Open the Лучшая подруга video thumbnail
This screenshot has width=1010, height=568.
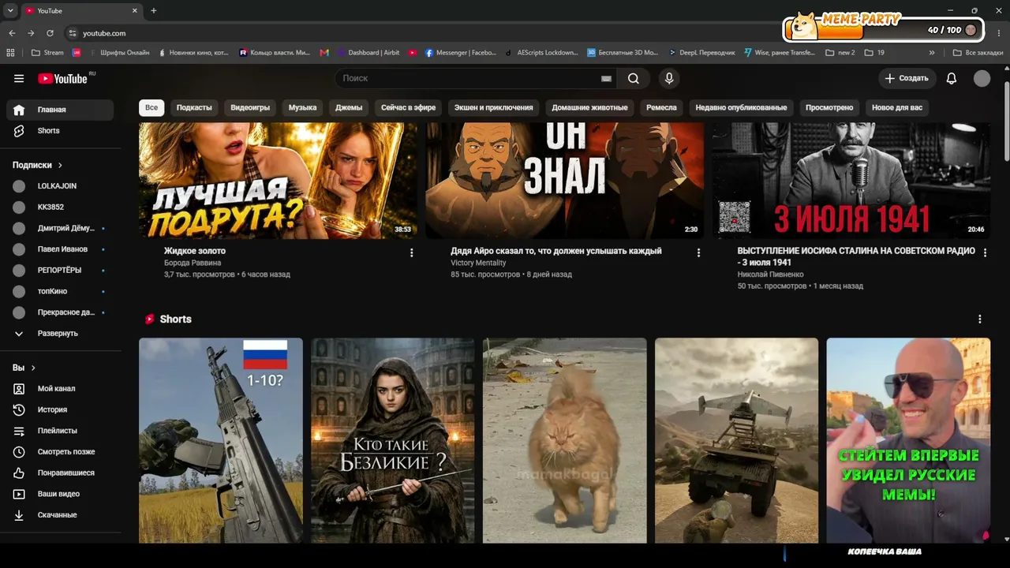coord(278,181)
